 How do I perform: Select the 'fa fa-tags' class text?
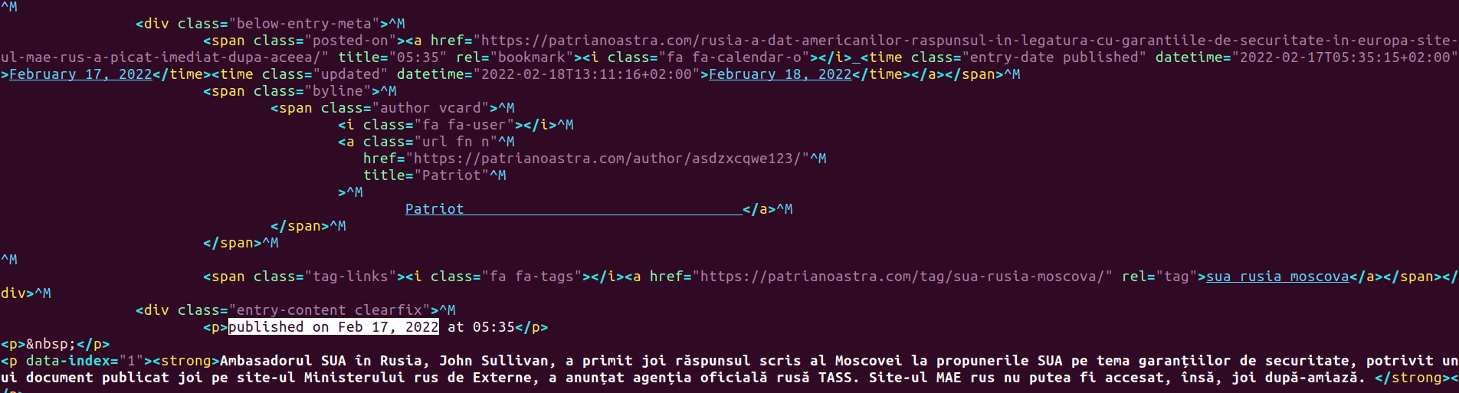544,277
